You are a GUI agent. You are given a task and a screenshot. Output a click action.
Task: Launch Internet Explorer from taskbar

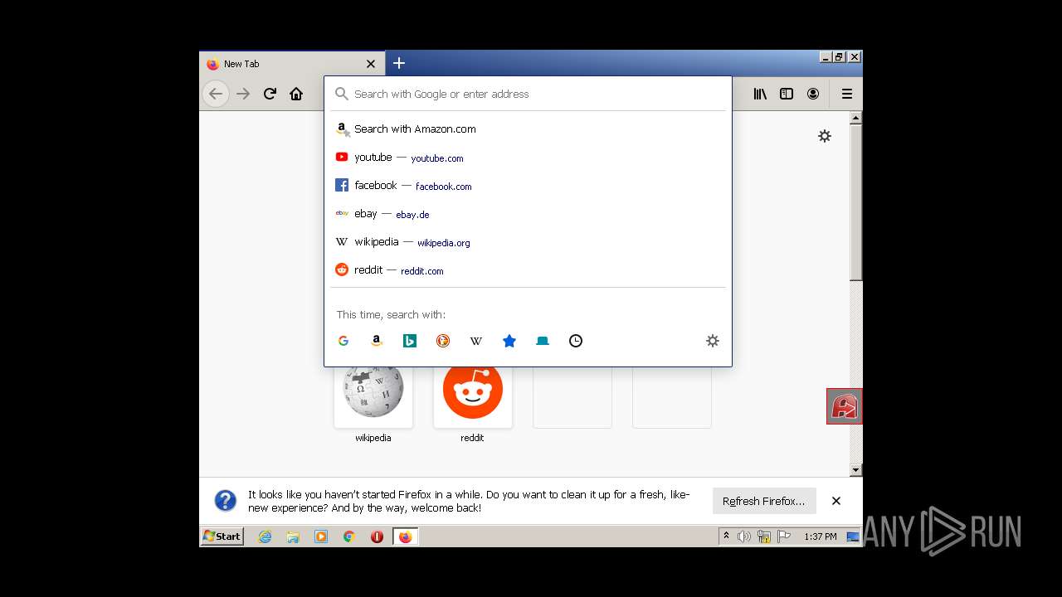click(265, 536)
